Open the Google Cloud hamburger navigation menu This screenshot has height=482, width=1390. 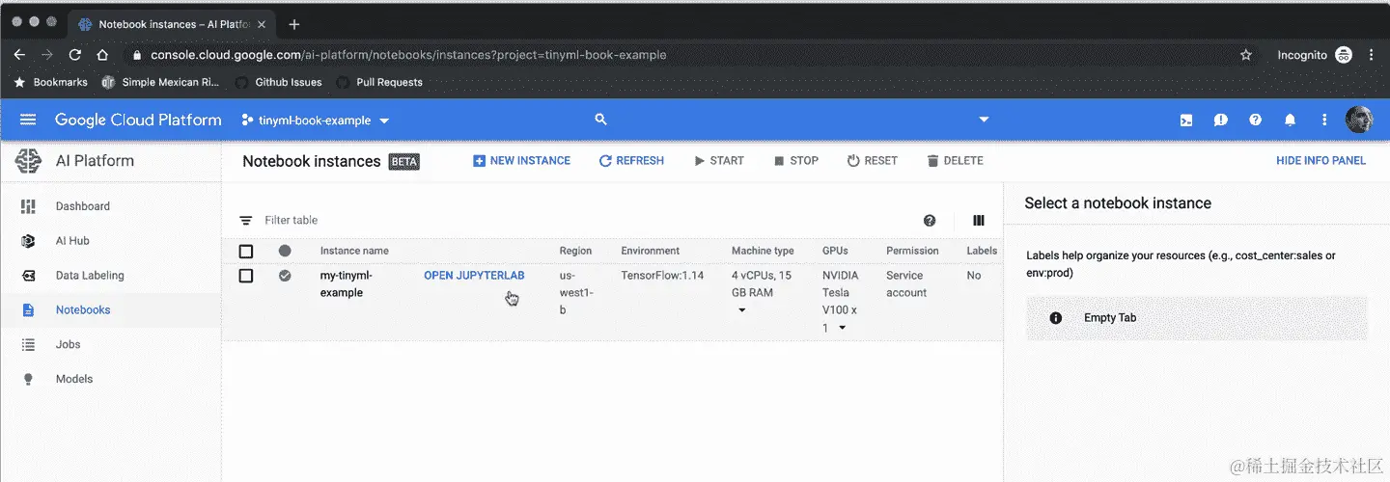pos(28,120)
